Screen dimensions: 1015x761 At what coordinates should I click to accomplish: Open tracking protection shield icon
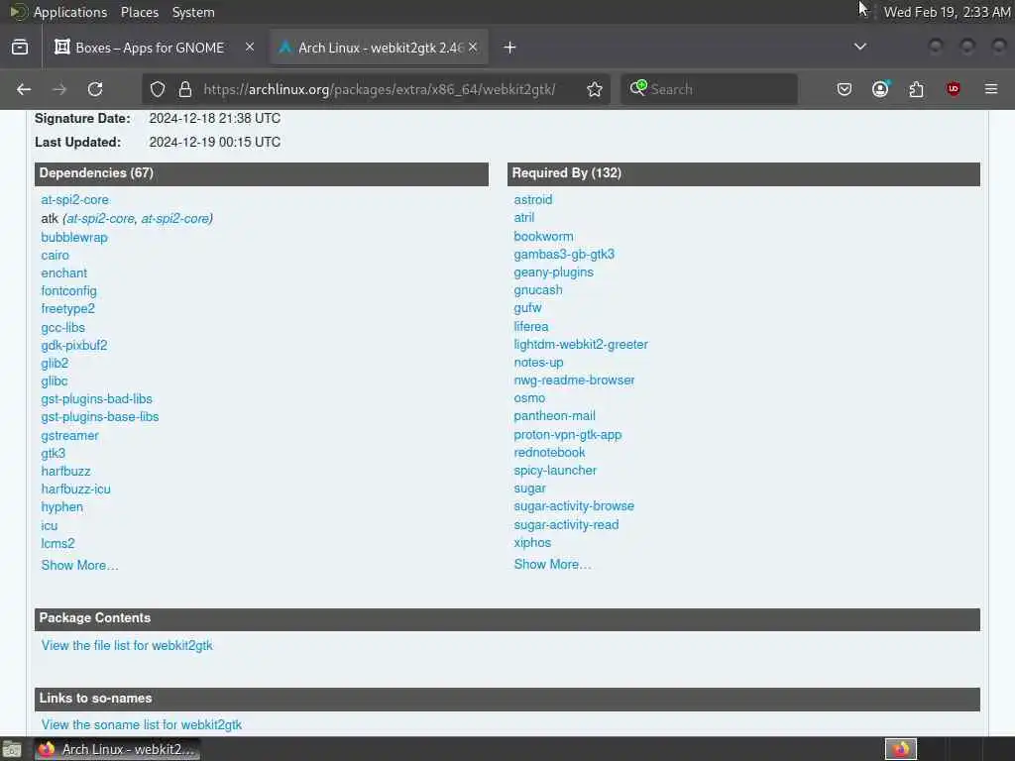pos(158,89)
